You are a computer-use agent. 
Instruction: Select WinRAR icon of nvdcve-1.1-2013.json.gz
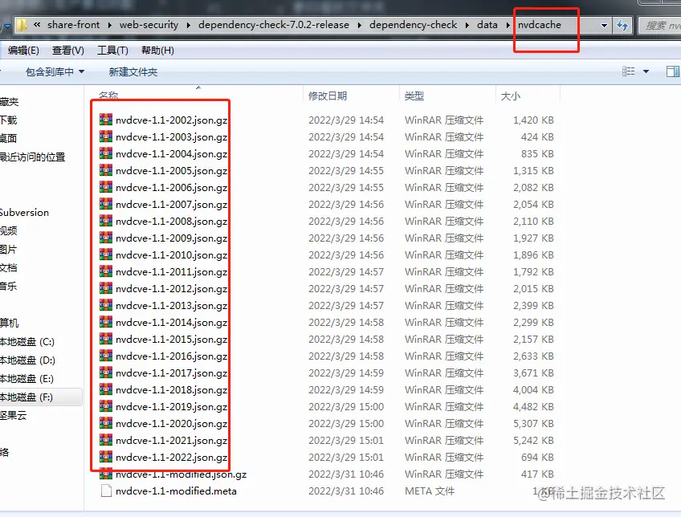coord(106,305)
